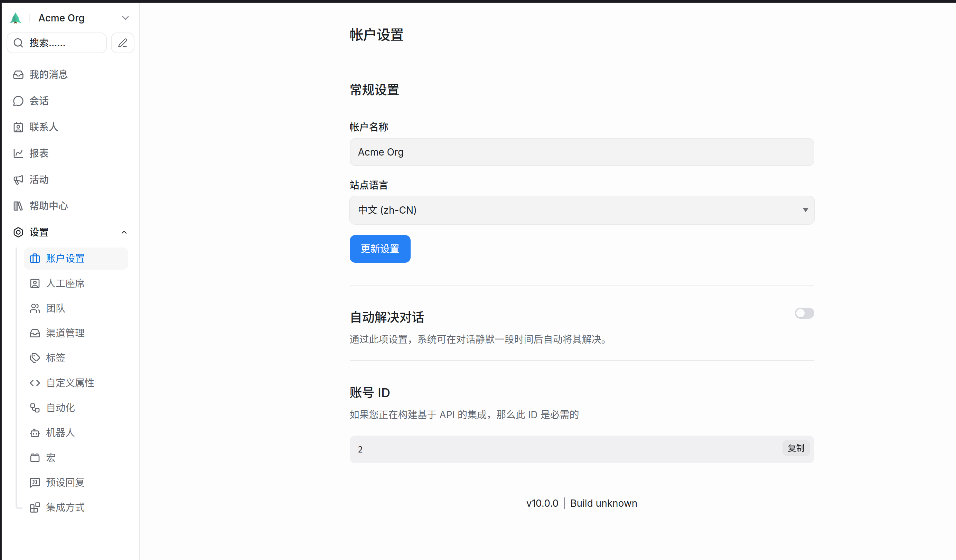The image size is (956, 560).
Task: Enable the 自动解决对话 toggle switch
Action: click(804, 313)
